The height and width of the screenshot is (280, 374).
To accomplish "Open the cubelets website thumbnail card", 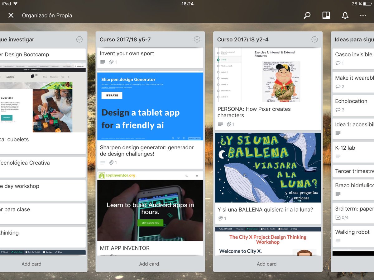I will click(43, 97).
